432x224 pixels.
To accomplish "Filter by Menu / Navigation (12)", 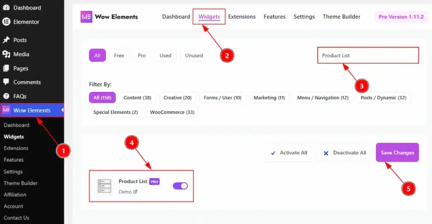I will 323,98.
